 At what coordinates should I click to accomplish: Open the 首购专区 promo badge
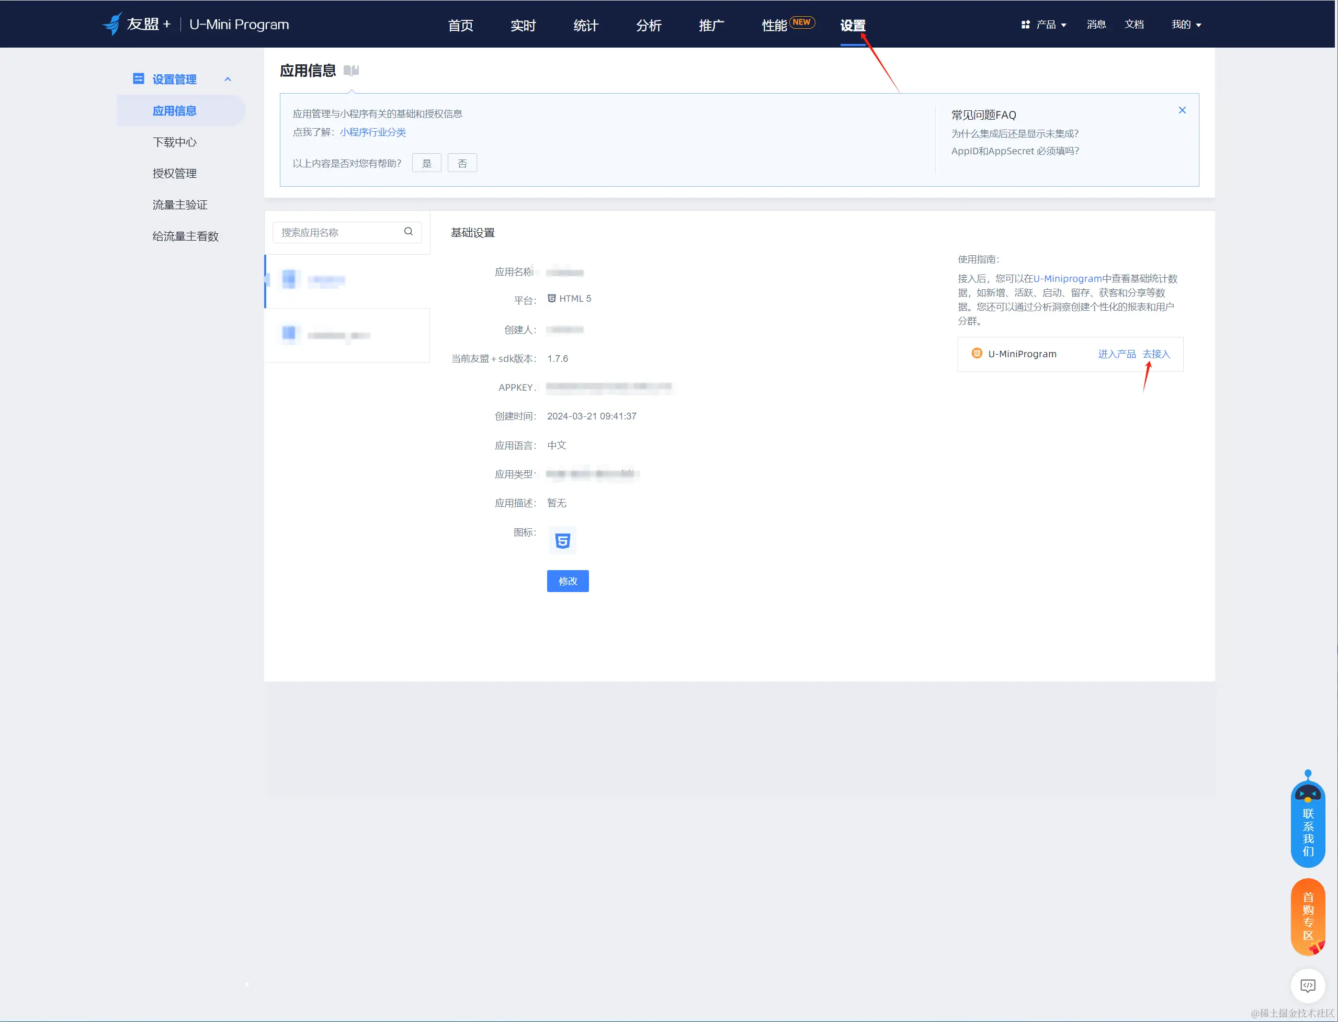click(1307, 916)
